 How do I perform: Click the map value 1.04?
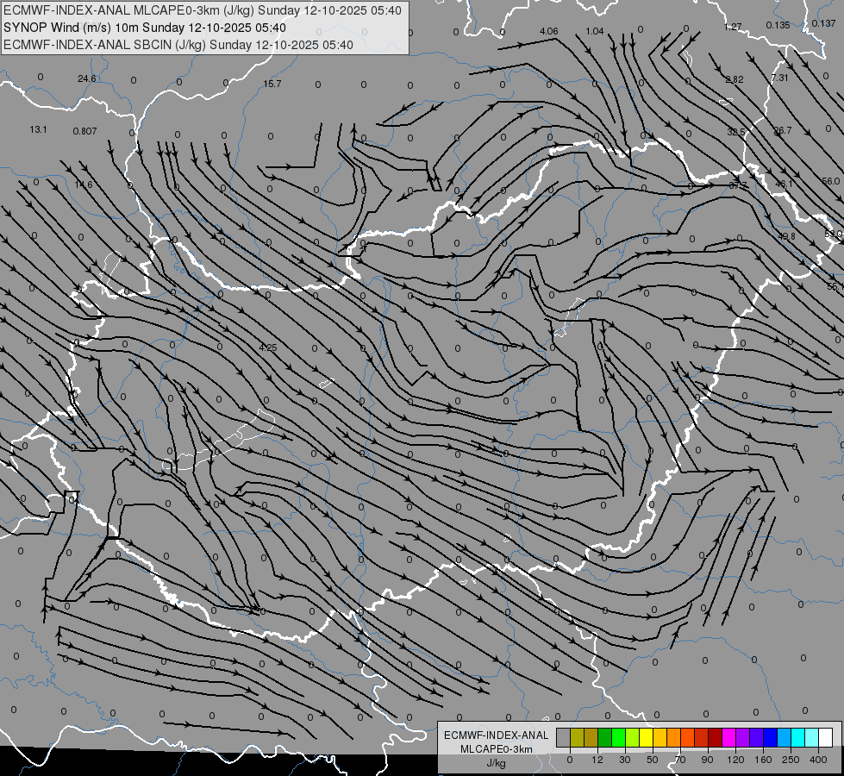coord(595,31)
